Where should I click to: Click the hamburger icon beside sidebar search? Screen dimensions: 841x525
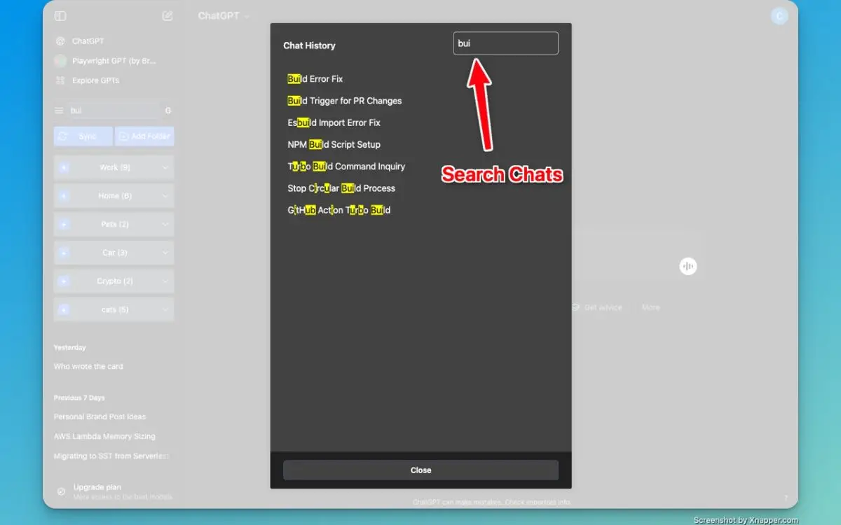[x=59, y=111]
